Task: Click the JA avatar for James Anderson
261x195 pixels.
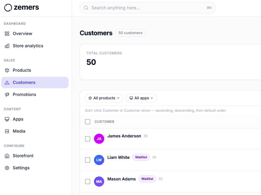Action: pos(99,139)
